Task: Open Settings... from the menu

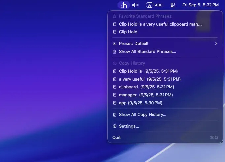Action: pos(165,126)
